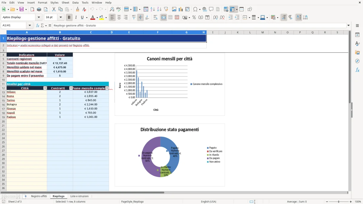Open the Sheet menu
Screen dimensions: 363x204
click(66, 2)
